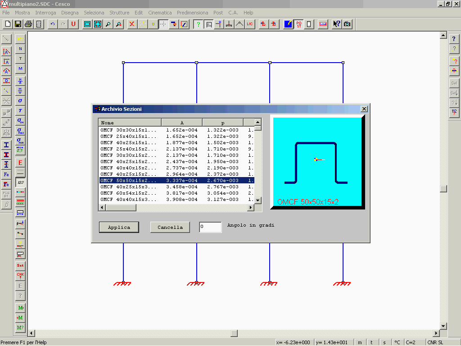461x346 pixels.
Task: Click the red Set icon
Action: pos(20,265)
